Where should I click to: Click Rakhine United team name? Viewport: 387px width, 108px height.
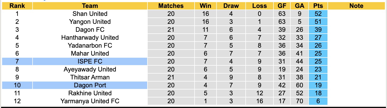click(90, 93)
